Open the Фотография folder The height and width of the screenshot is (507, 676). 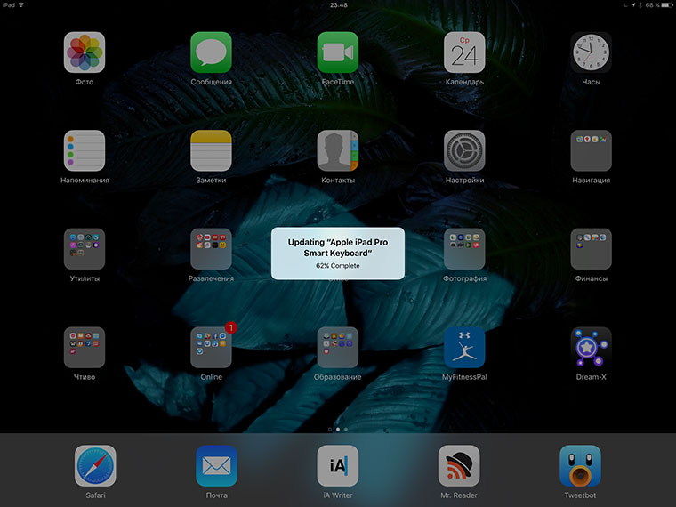click(x=464, y=249)
